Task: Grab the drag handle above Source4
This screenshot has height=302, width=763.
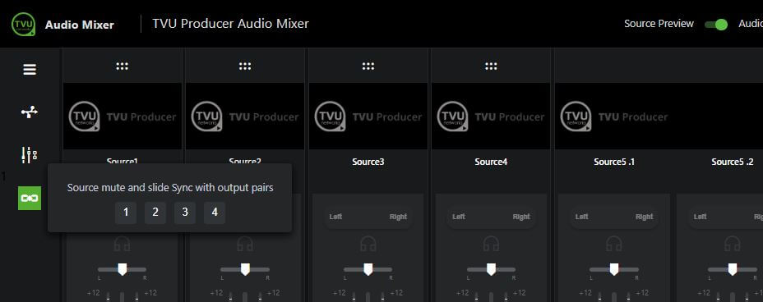Action: [x=491, y=66]
